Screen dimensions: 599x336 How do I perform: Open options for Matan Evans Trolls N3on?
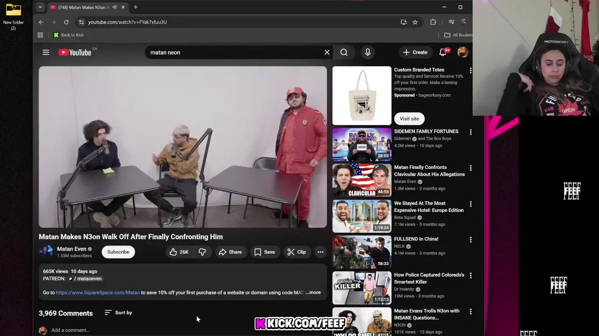click(x=470, y=311)
